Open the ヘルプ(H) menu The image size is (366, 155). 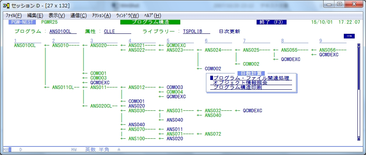click(153, 16)
